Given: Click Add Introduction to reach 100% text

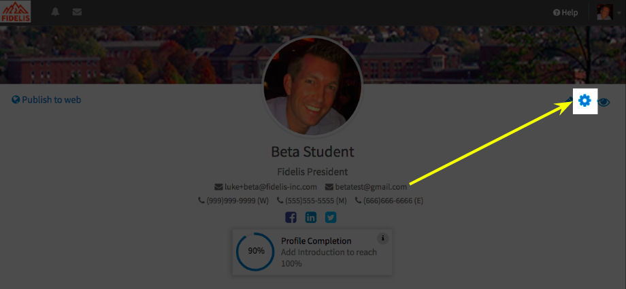Looking at the screenshot, I should tap(329, 258).
